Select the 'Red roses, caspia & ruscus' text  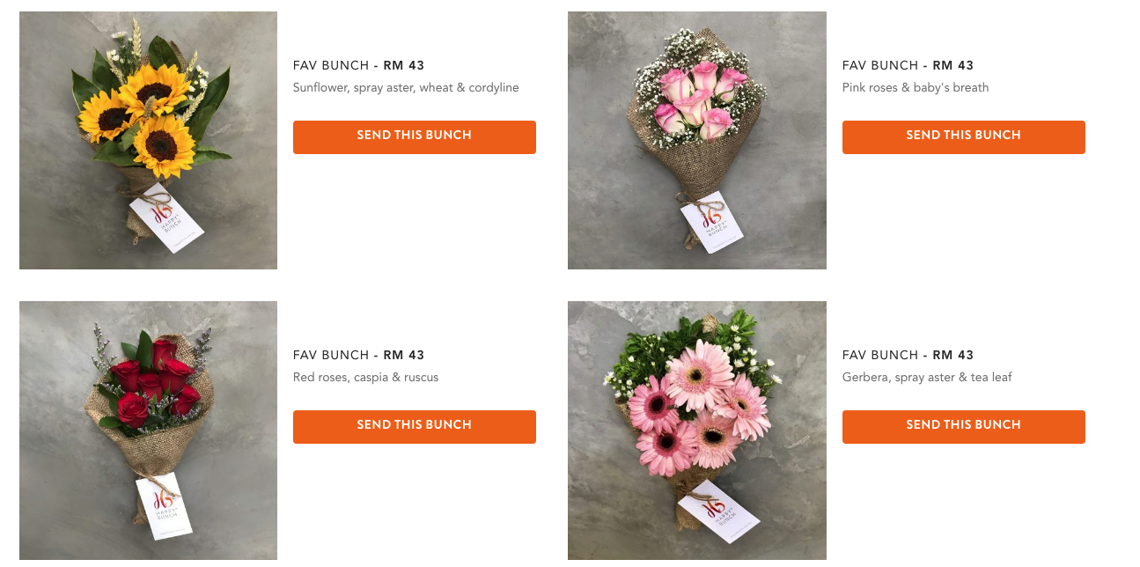[x=365, y=378]
